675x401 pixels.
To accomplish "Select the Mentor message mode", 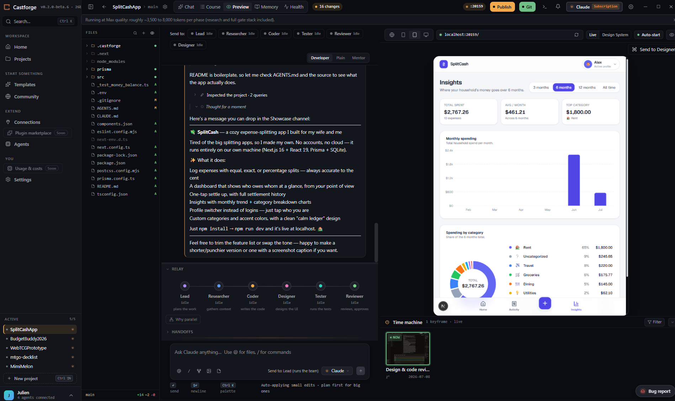I will pos(358,58).
